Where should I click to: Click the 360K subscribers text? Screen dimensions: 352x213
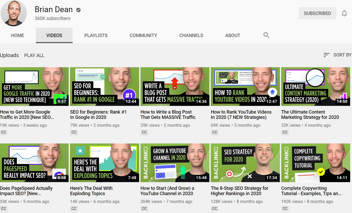pos(53,18)
